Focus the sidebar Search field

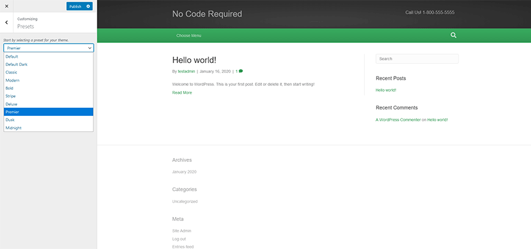point(417,59)
